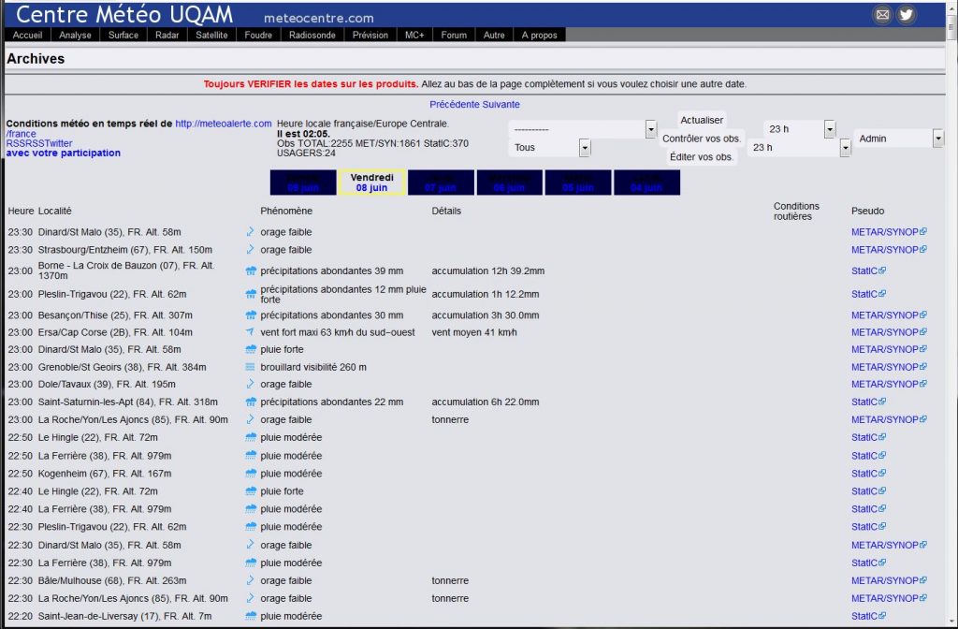Open the Radar menu item

pos(167,35)
